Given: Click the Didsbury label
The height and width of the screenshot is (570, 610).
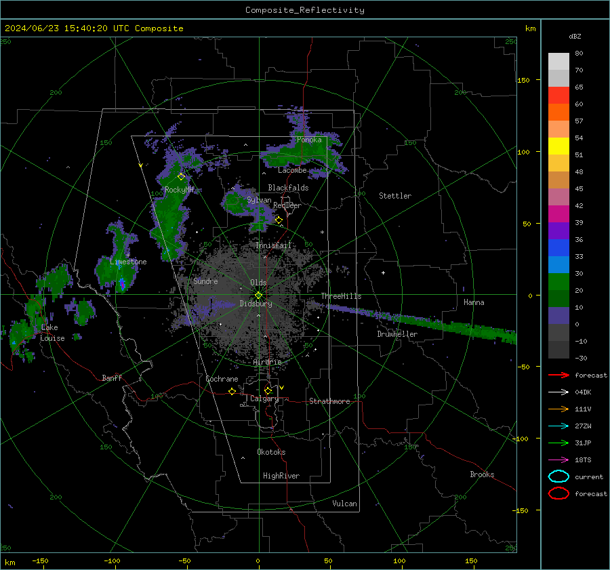Looking at the screenshot, I should tap(256, 304).
